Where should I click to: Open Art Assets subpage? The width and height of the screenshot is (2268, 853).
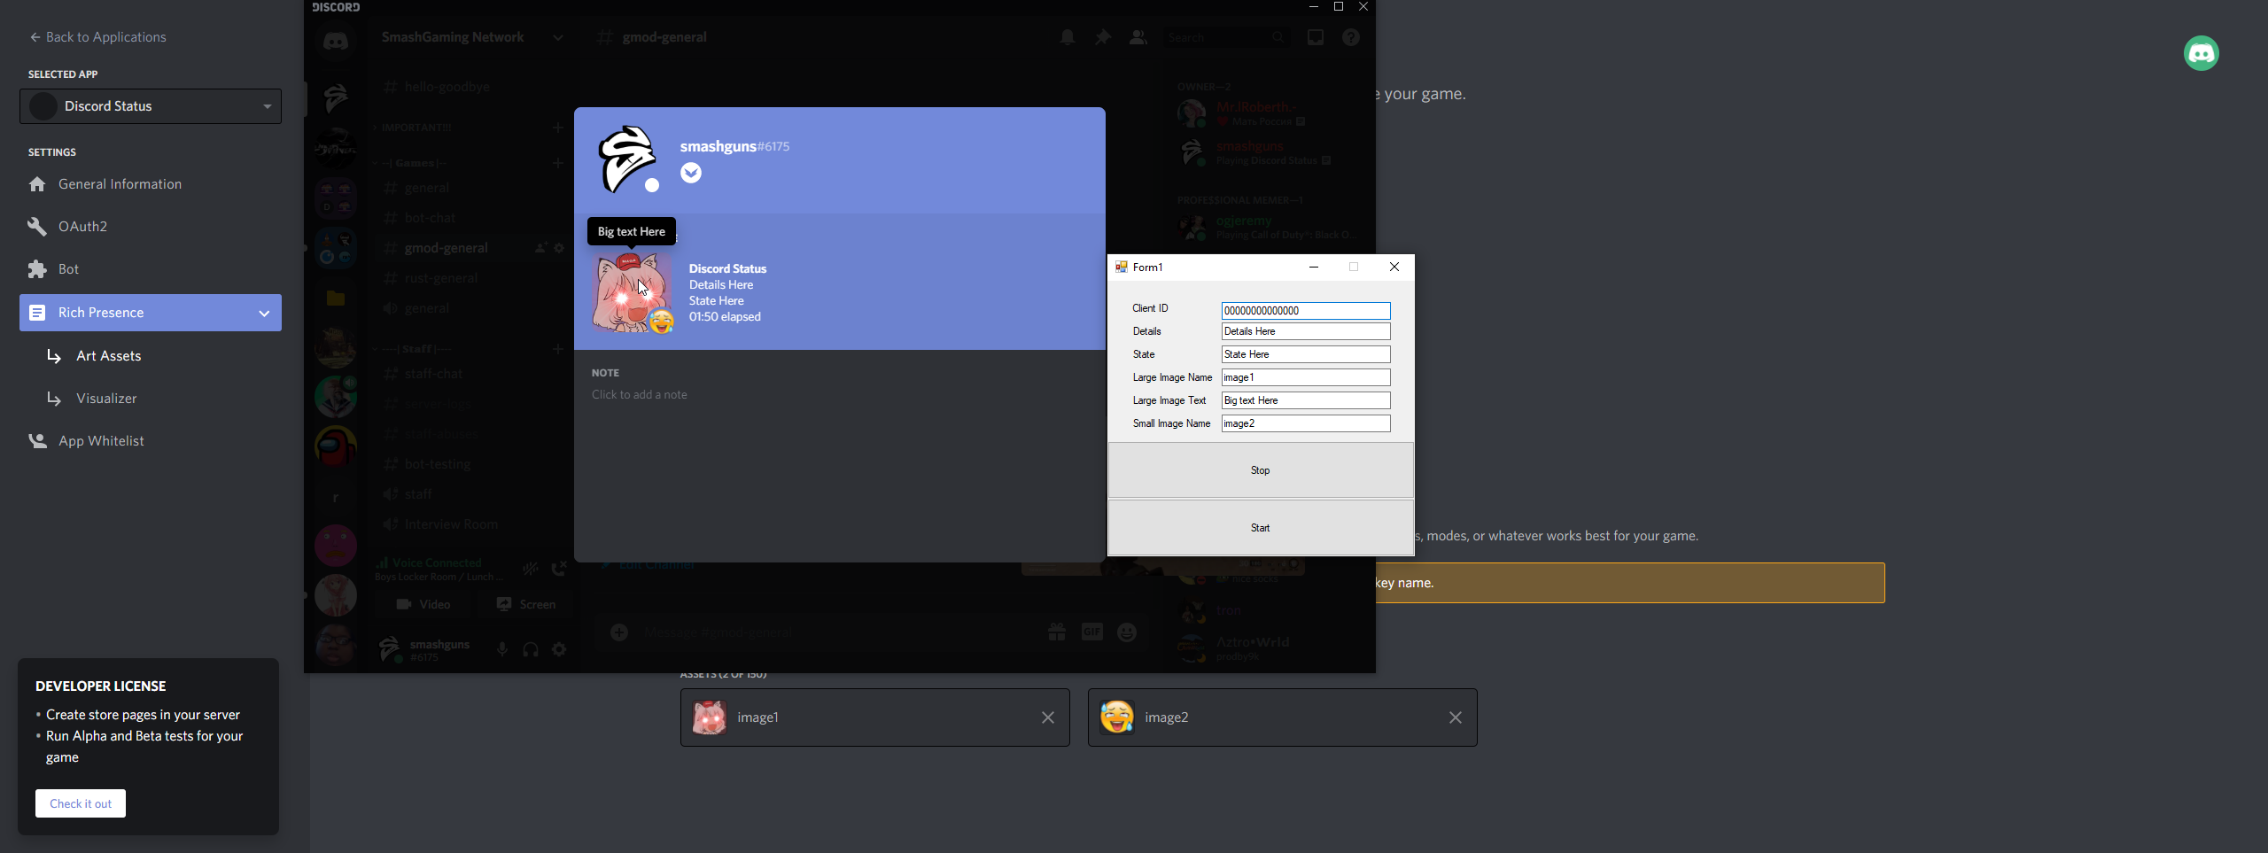tap(108, 356)
